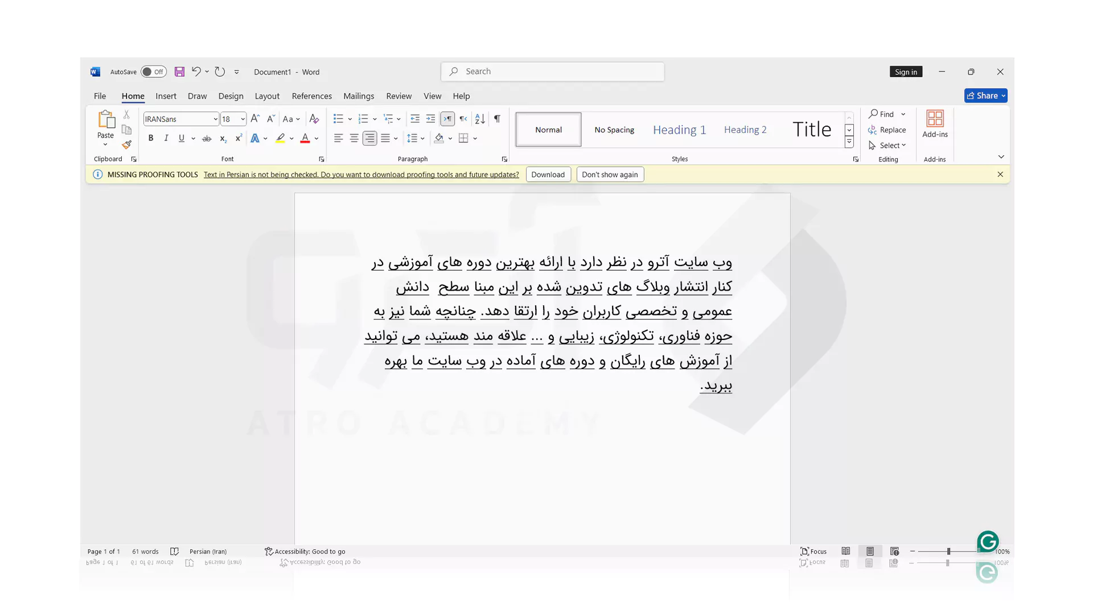
Task: Apply the Heading 1 style
Action: (679, 130)
